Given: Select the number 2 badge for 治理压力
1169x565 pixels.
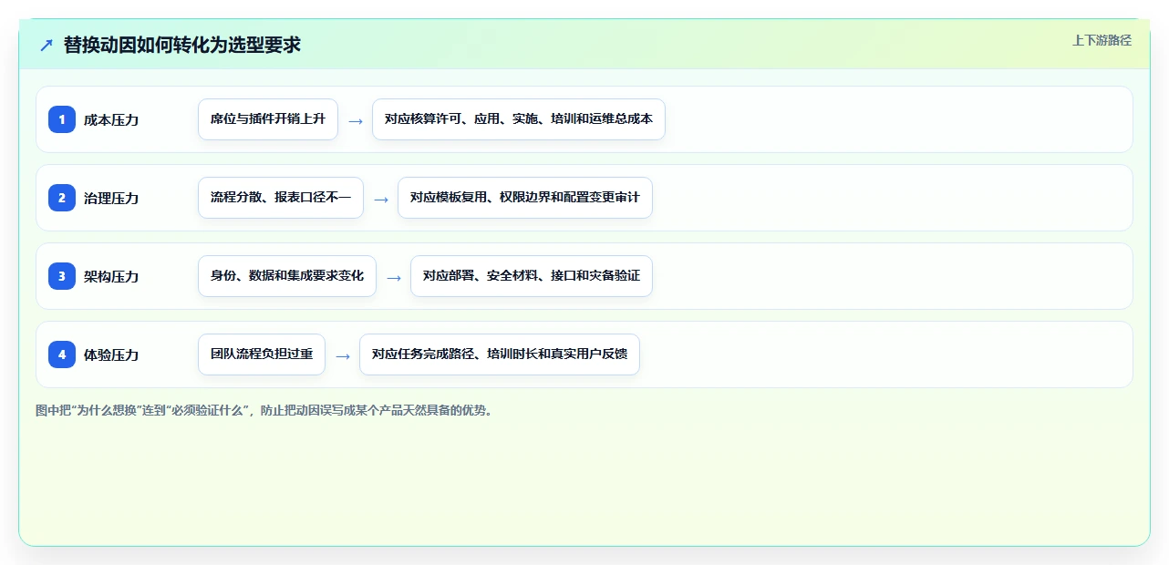Looking at the screenshot, I should 62,198.
